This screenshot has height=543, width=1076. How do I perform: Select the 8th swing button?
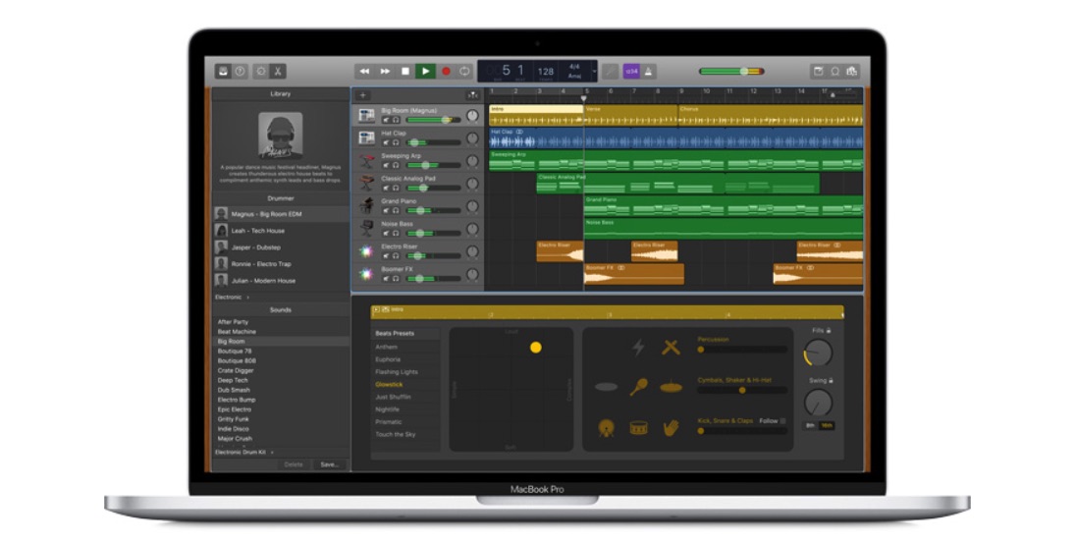pyautogui.click(x=810, y=425)
